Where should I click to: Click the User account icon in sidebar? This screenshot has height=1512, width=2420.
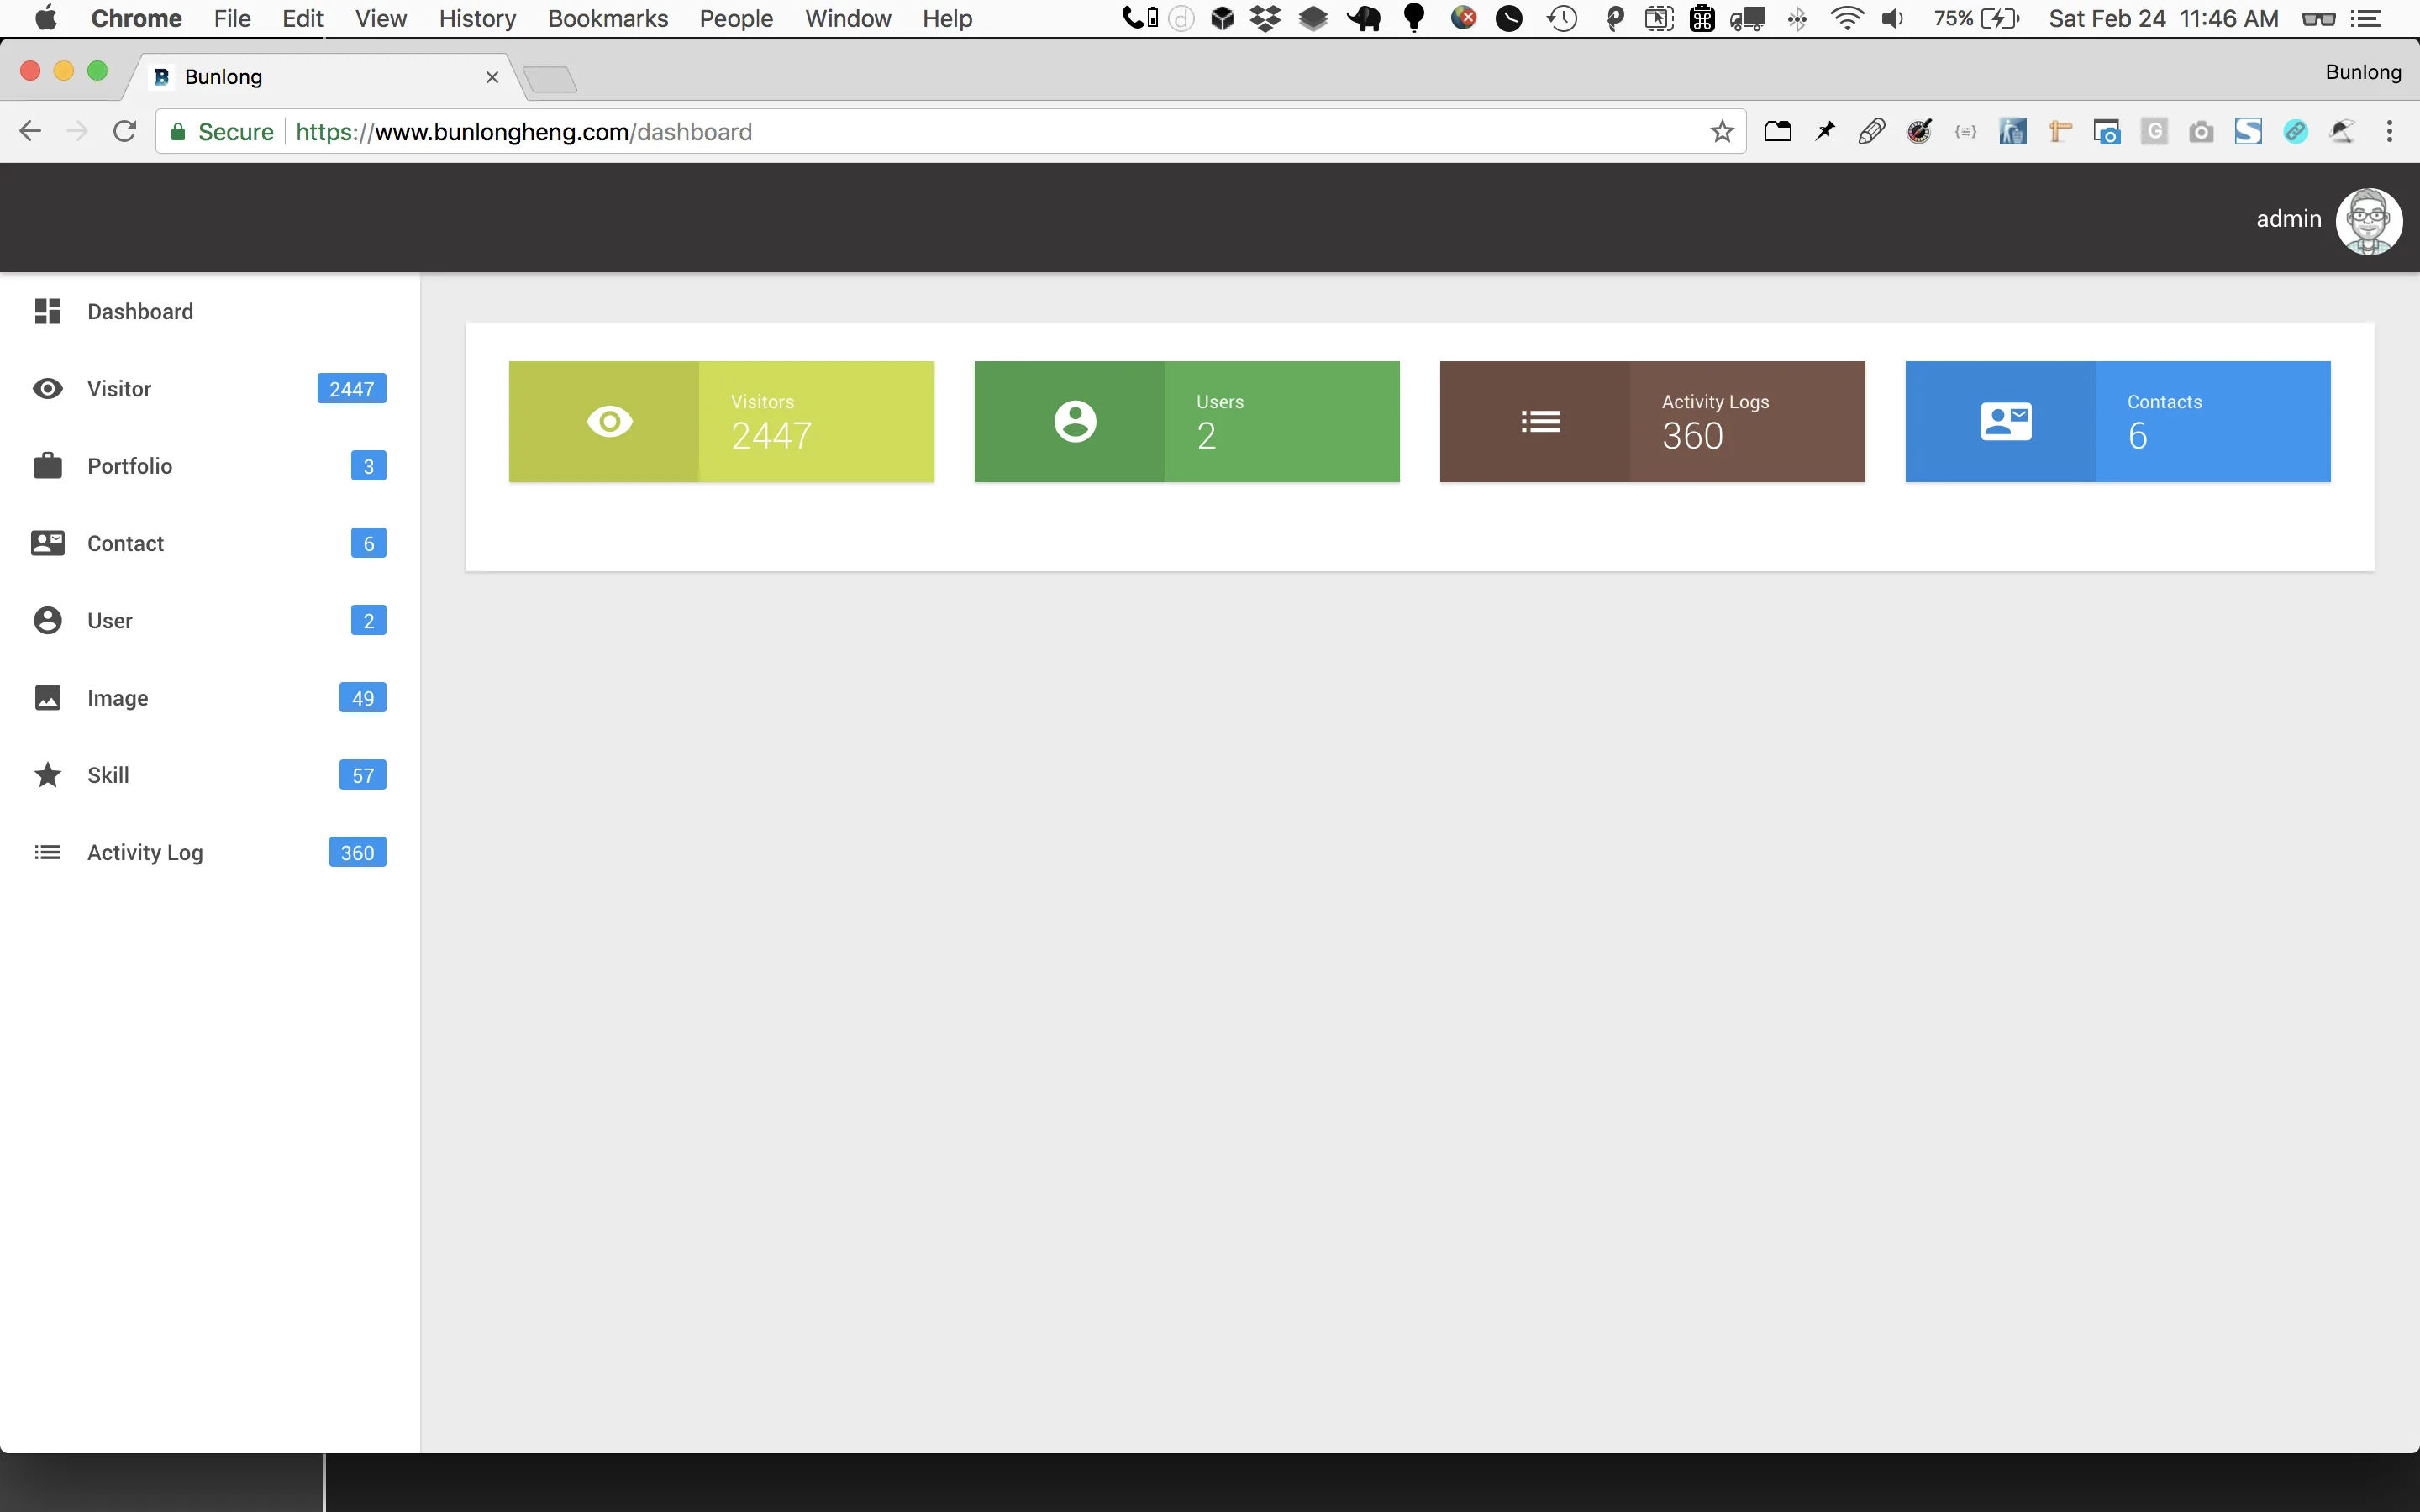pos(47,620)
